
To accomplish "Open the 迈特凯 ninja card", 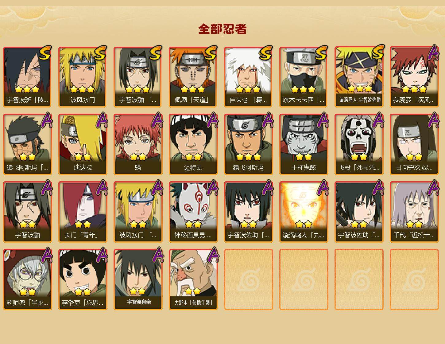I will coord(193,144).
